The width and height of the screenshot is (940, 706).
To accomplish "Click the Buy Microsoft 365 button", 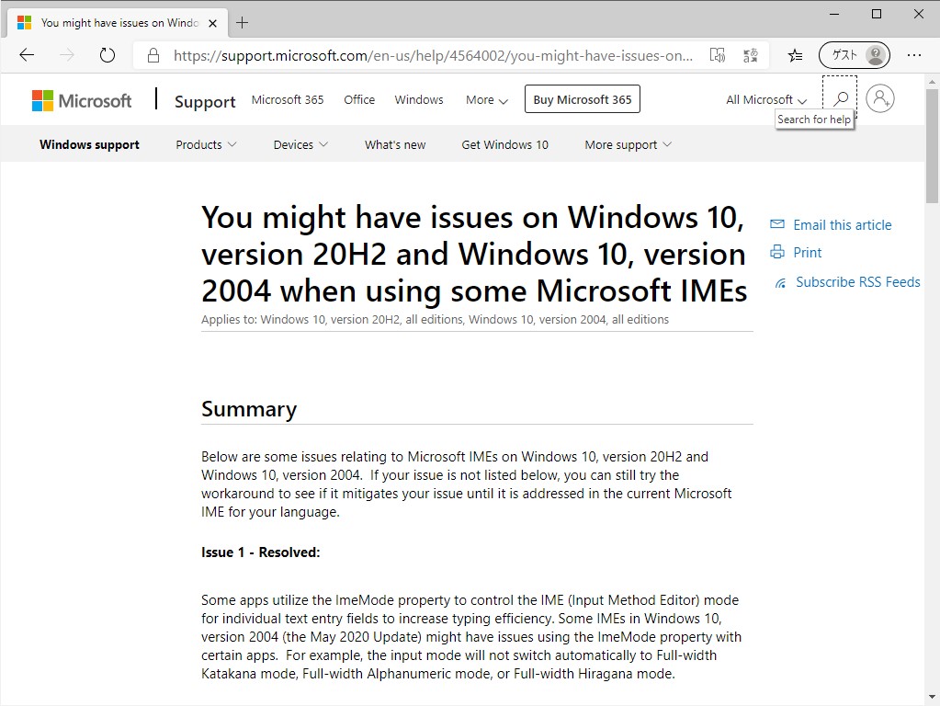I will coord(582,99).
